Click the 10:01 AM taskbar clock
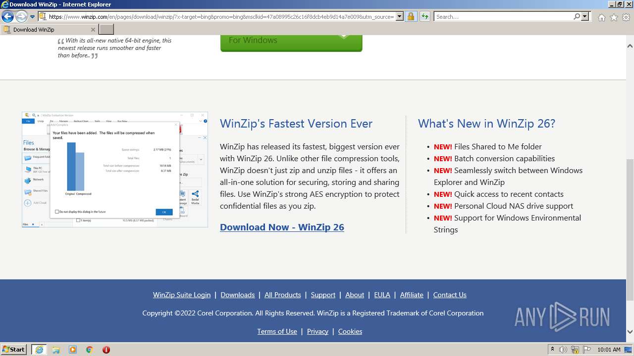The width and height of the screenshot is (634, 356). pos(609,350)
